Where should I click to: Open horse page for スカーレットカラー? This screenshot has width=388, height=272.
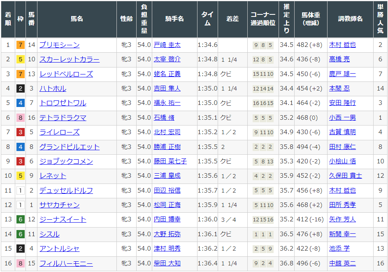point(70,59)
